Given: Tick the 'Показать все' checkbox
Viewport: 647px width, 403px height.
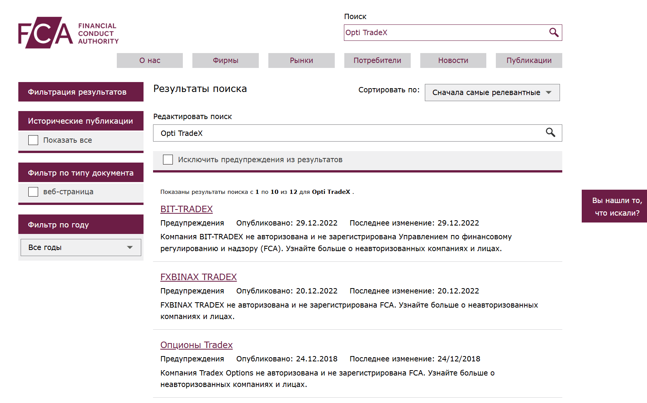Looking at the screenshot, I should 33,140.
